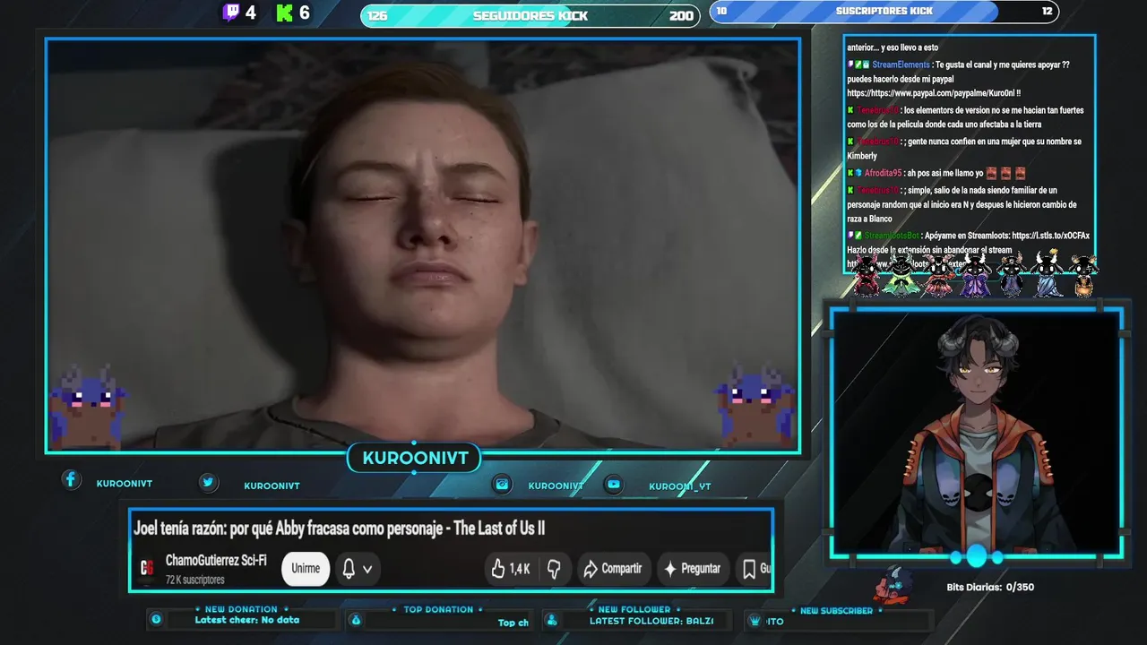Viewport: 1147px width, 645px height.
Task: Click the YouTube social icon
Action: point(614,484)
